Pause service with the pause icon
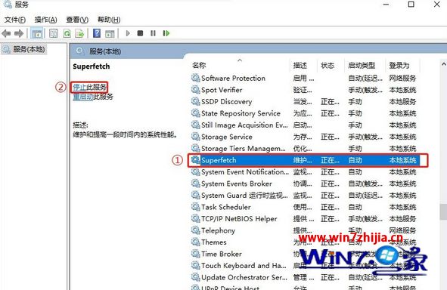 coord(153,33)
